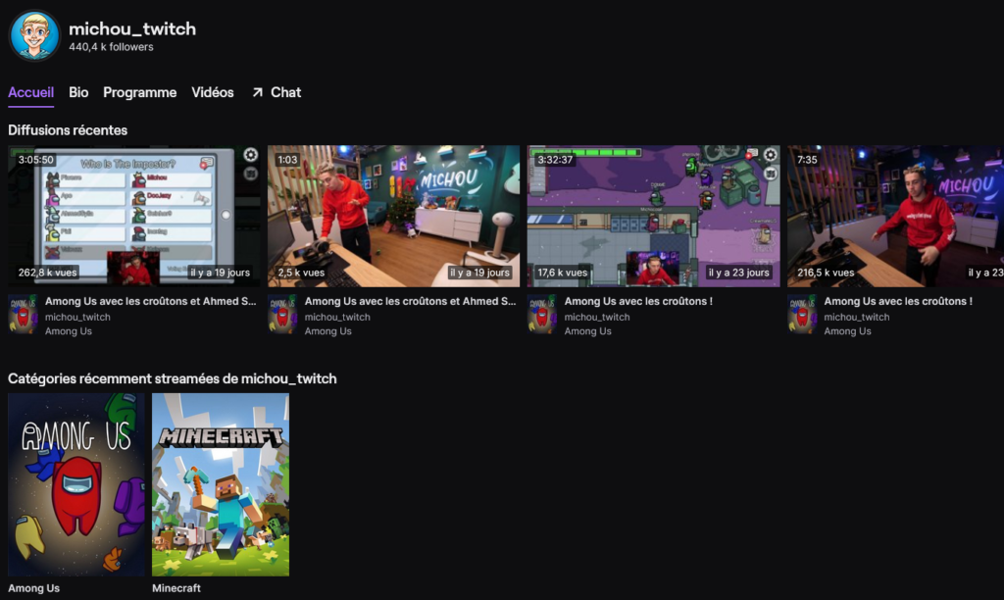Open the Among Us category box art
The height and width of the screenshot is (600, 1004).
76,484
